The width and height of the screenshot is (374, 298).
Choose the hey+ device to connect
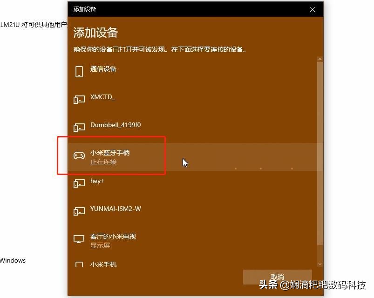click(97, 181)
